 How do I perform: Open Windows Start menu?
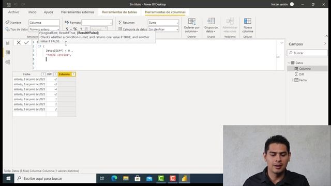pyautogui.click(x=8, y=178)
